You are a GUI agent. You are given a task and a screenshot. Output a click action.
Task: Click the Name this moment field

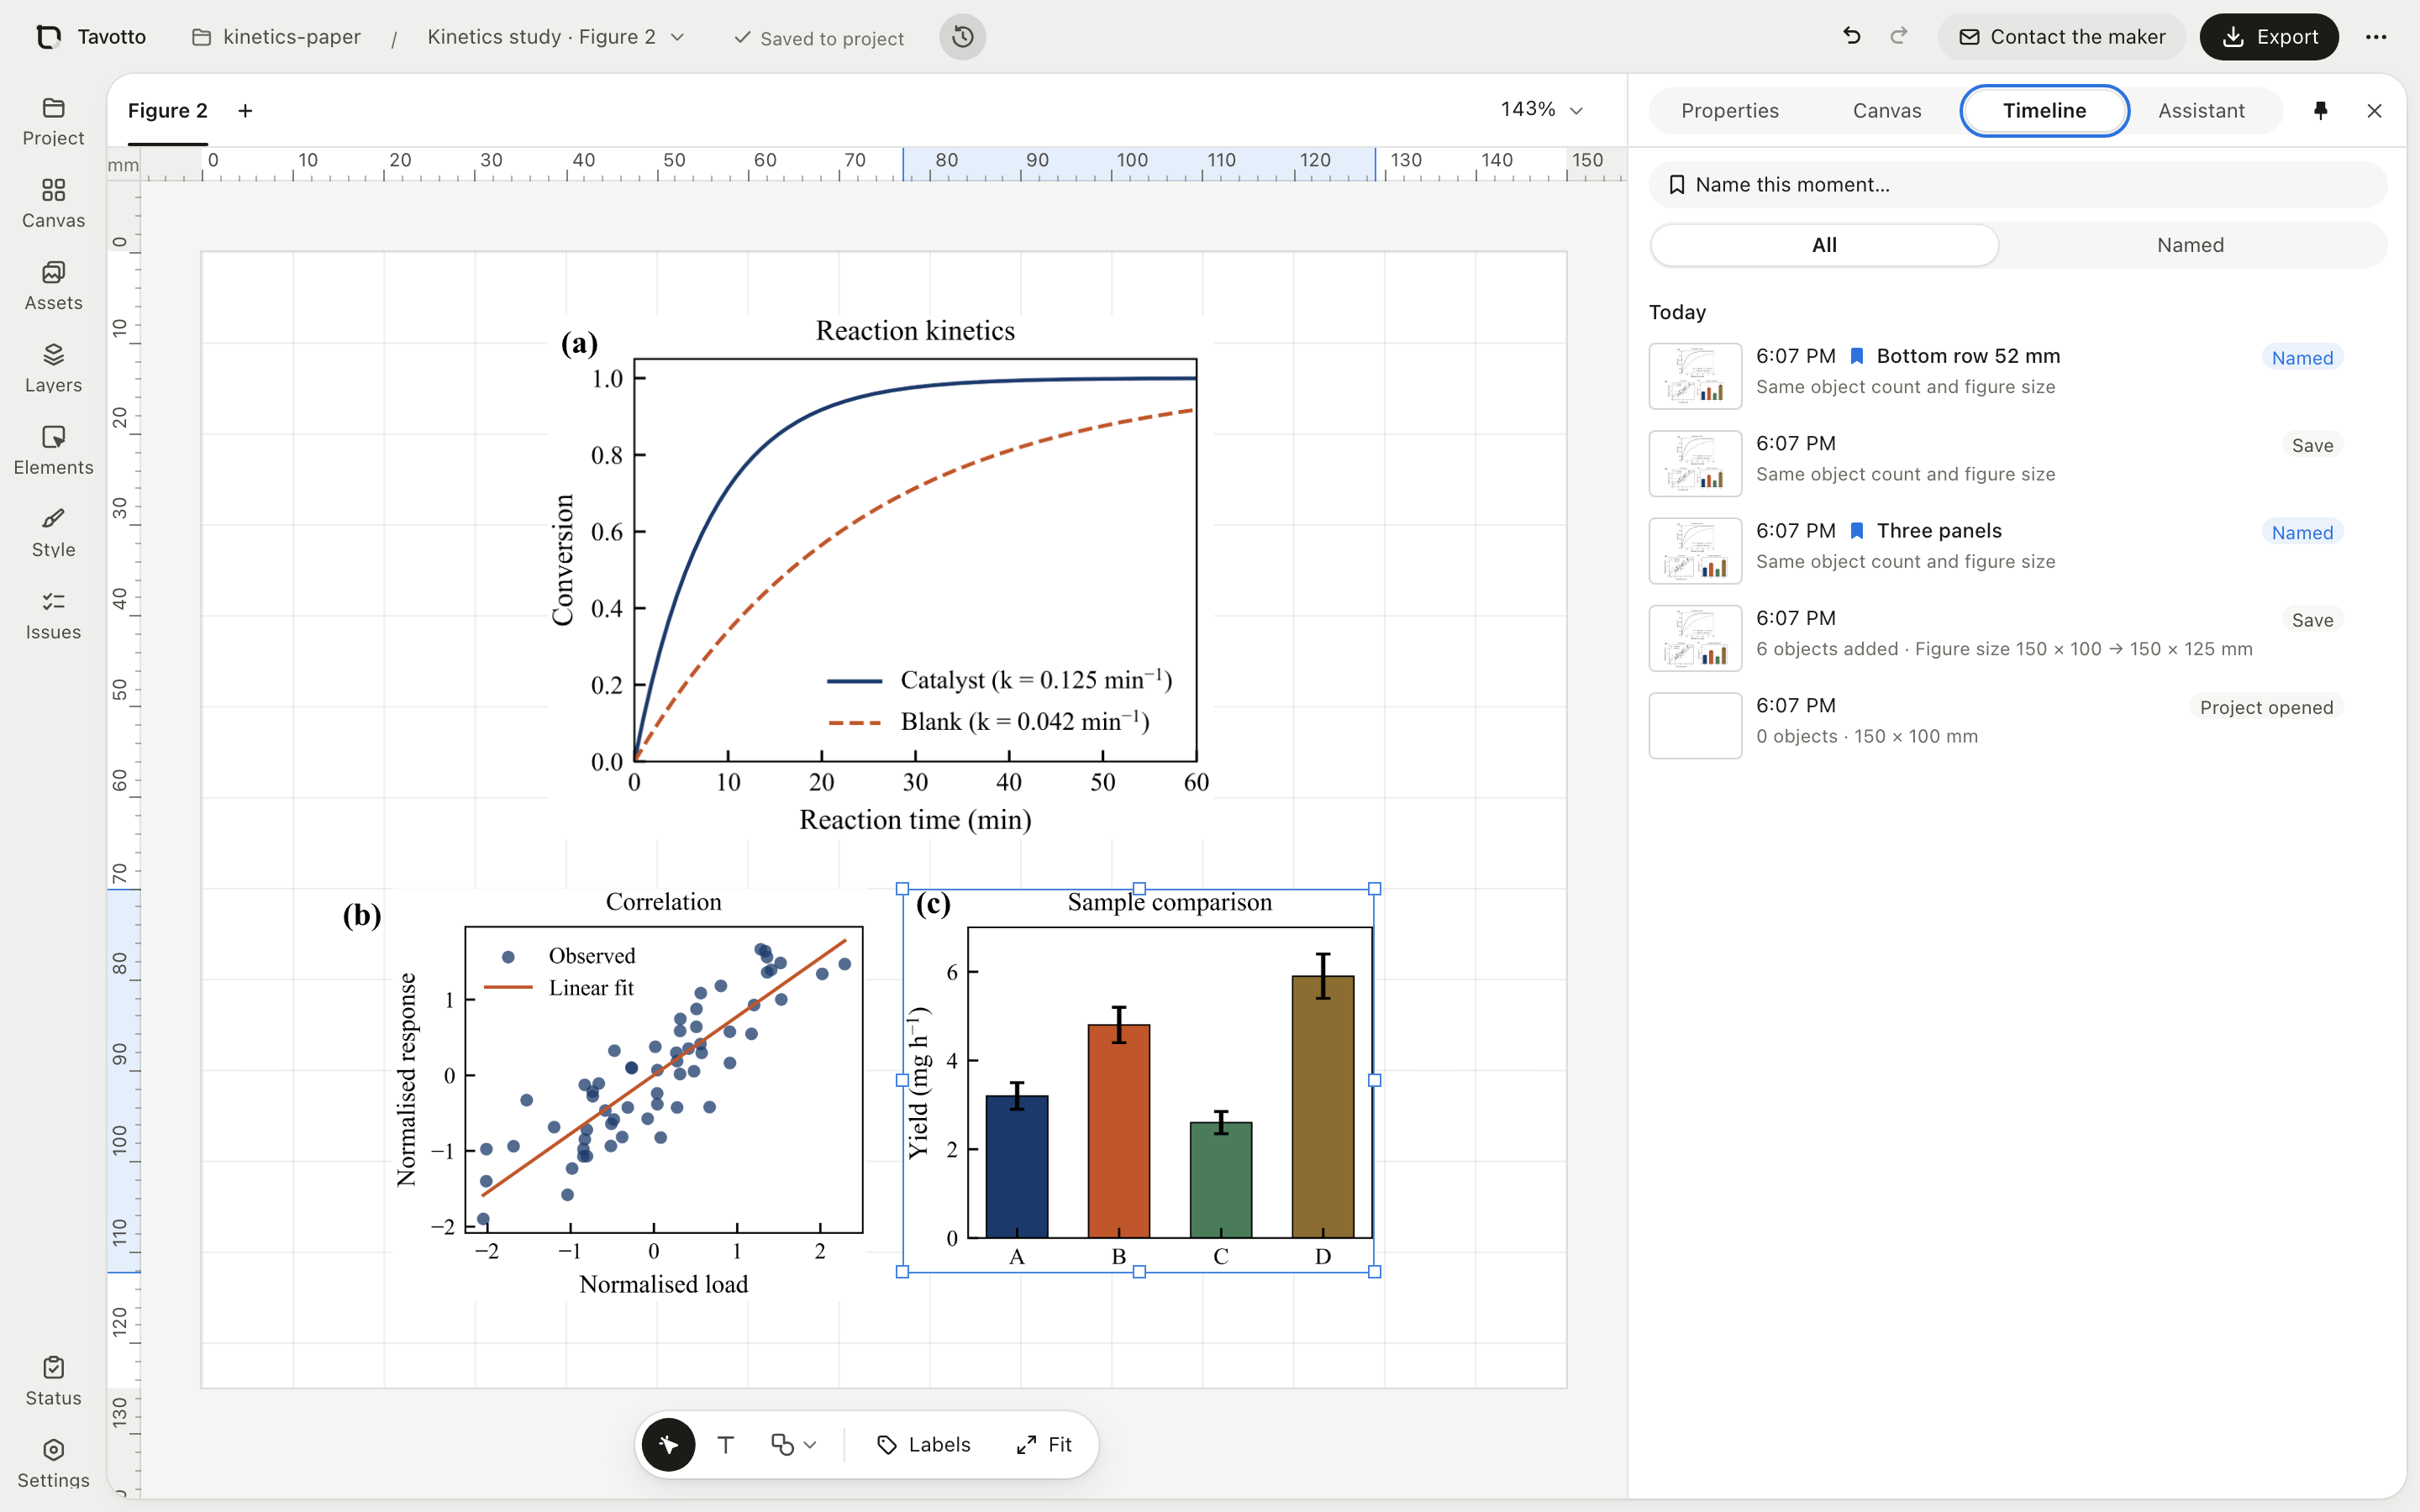point(2017,185)
